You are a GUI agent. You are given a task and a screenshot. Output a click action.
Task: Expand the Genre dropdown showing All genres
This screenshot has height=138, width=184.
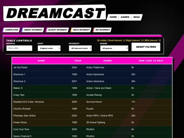[114, 48]
